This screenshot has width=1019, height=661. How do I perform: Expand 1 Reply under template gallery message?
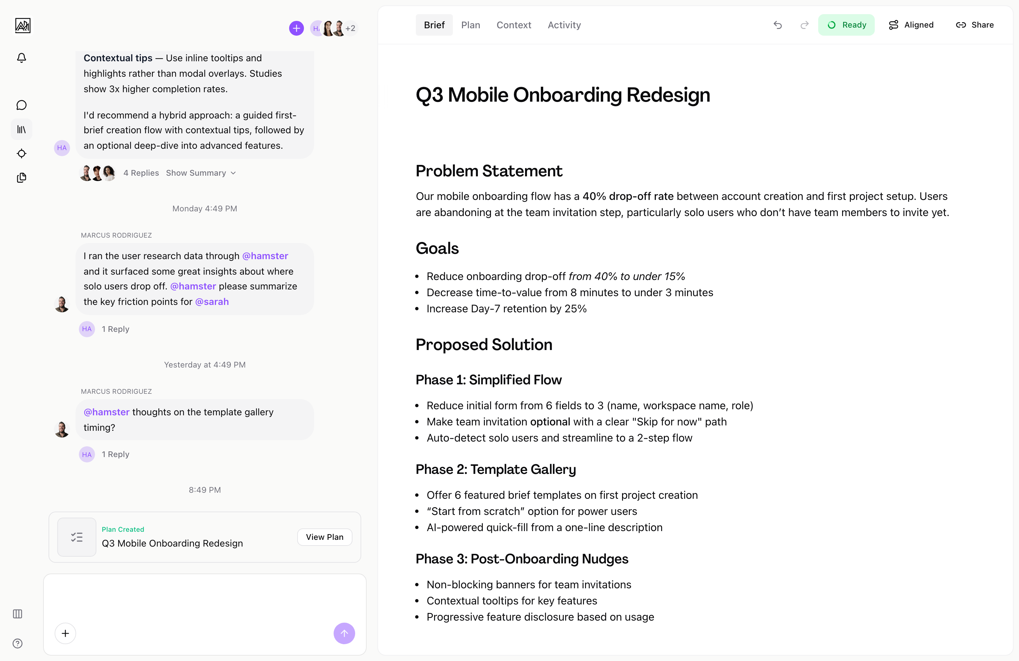[115, 454]
